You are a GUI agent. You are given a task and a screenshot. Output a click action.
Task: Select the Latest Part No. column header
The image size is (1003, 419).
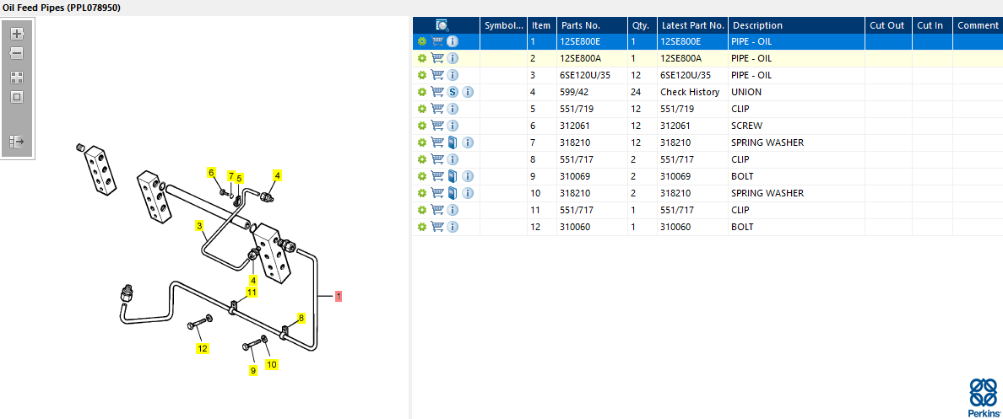pyautogui.click(x=691, y=25)
